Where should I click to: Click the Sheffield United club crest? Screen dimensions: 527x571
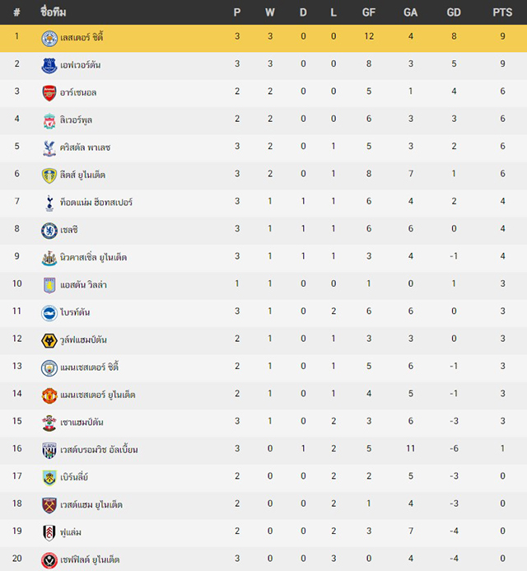coord(49,561)
